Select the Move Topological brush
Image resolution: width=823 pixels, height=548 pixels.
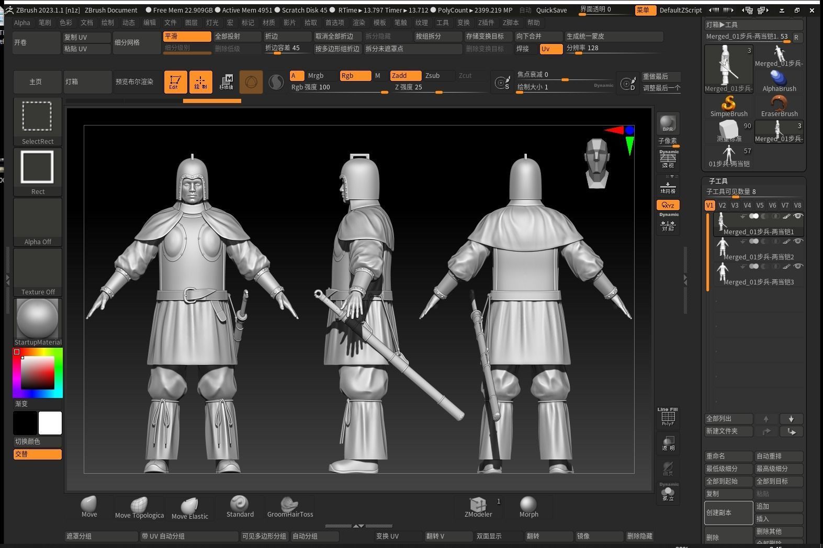[139, 507]
